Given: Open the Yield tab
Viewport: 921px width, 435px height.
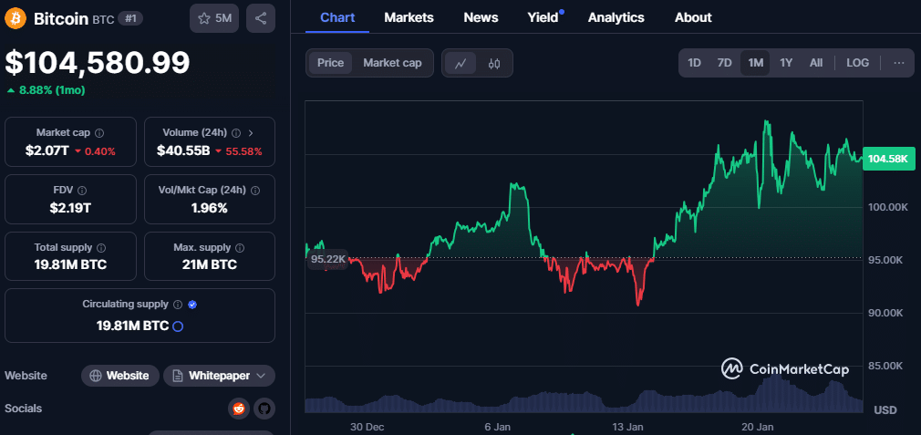Looking at the screenshot, I should point(543,17).
